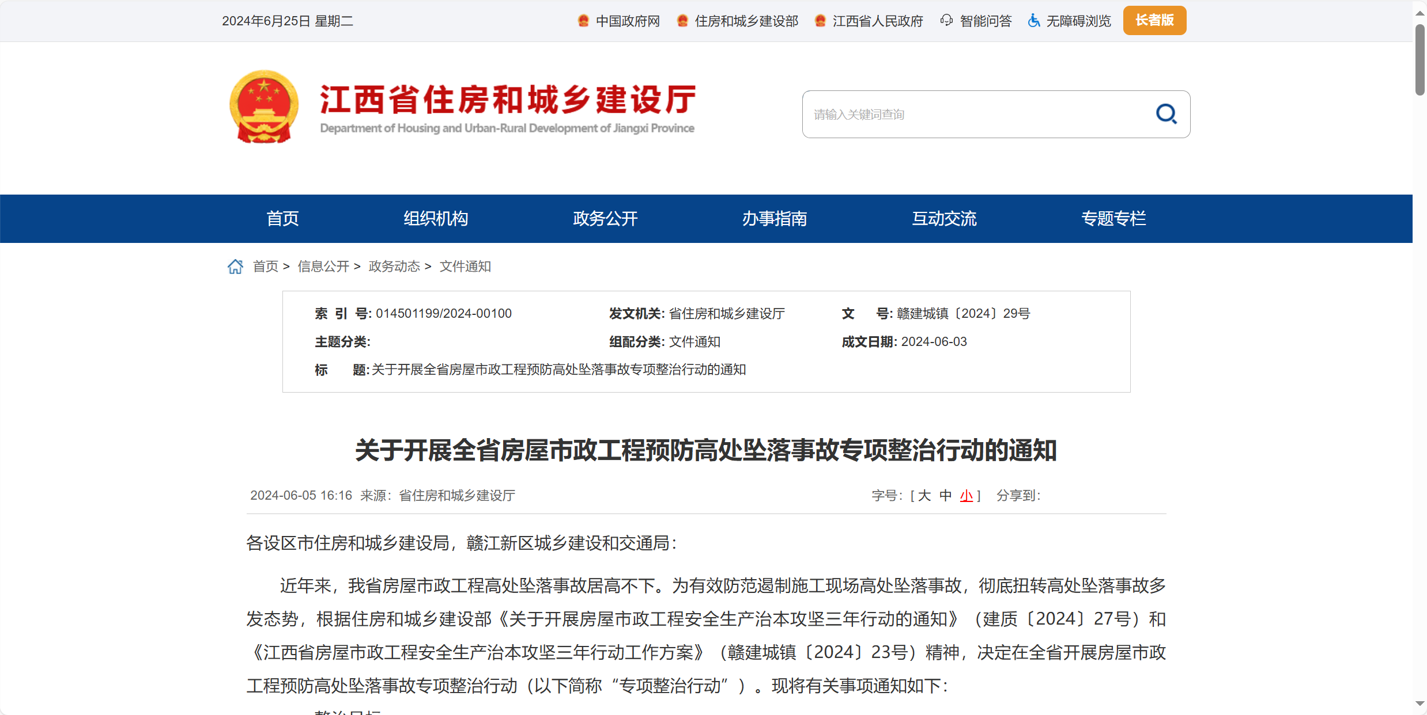Open the 信息公开 breadcrumb link

click(323, 266)
